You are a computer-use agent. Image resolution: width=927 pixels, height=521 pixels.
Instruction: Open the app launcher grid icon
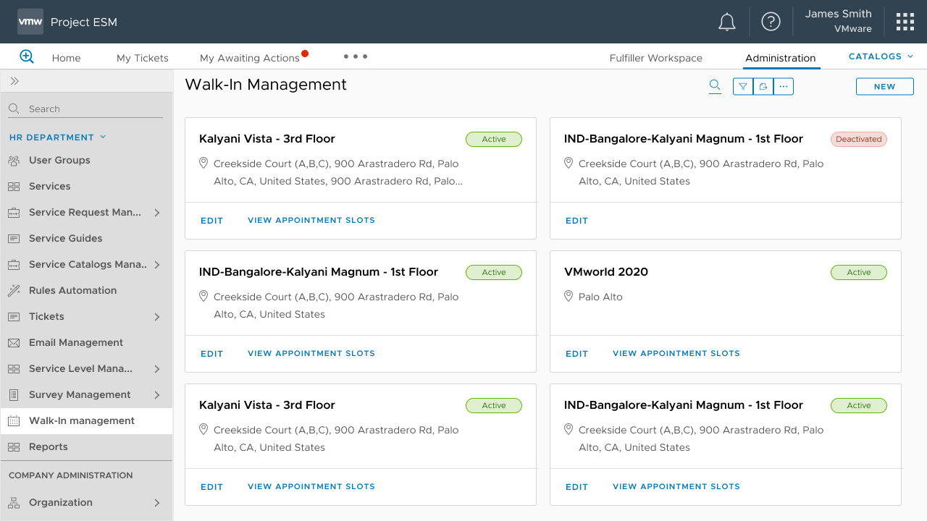tap(905, 22)
